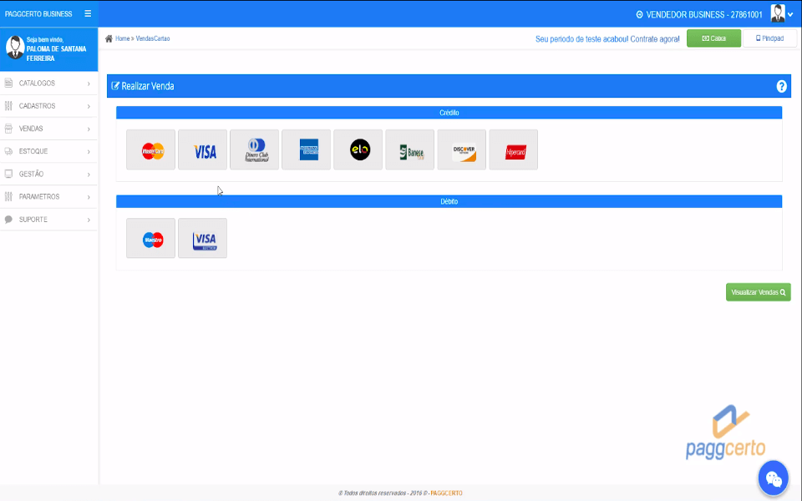This screenshot has height=501, width=802.
Task: Select Elo credit card brand
Action: pos(358,149)
